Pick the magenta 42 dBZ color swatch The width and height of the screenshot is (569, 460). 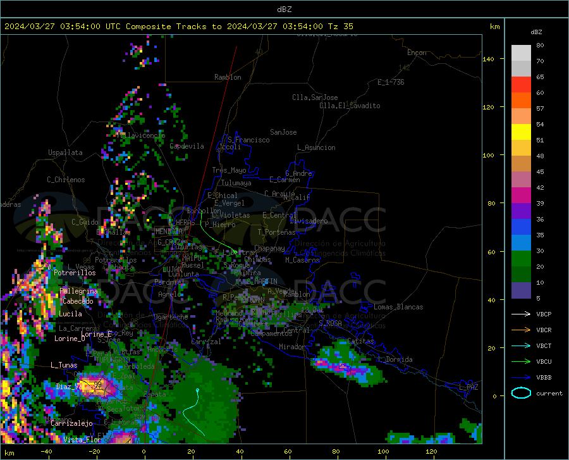[x=521, y=195]
